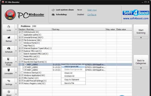Choose Add to Ignore list menu entry
Screen dimensions: 151x96
(71, 66)
